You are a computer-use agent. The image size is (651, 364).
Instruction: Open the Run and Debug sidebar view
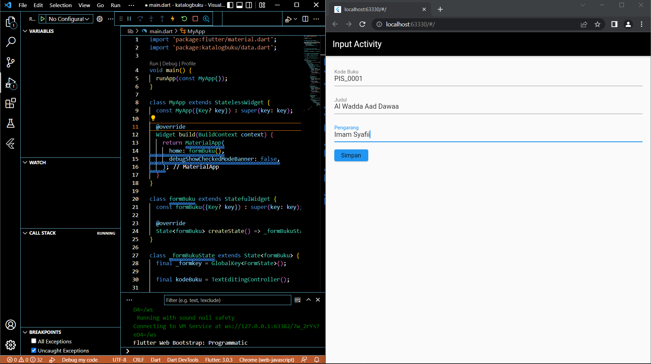click(x=11, y=83)
